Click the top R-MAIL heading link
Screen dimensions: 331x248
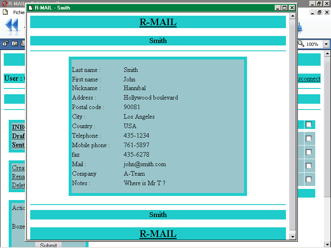point(158,22)
